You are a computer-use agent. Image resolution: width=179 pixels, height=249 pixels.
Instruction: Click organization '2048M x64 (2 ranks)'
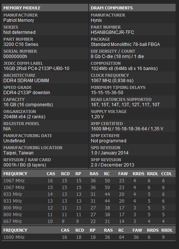[x=24, y=117]
